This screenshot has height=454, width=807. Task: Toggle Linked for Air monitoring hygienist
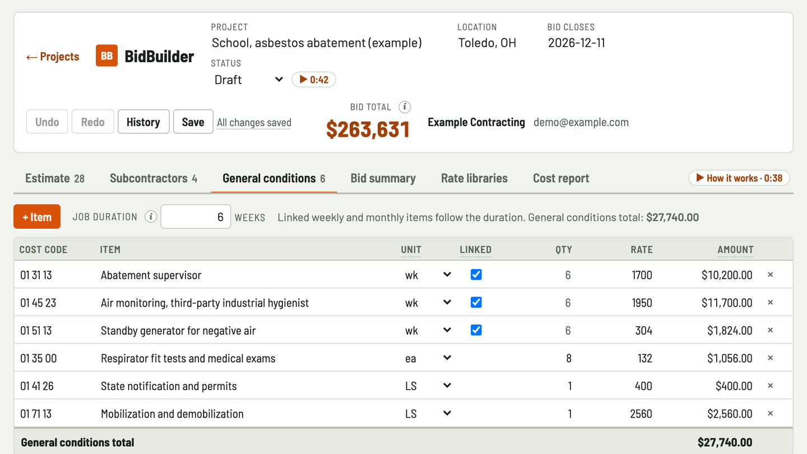[476, 303]
